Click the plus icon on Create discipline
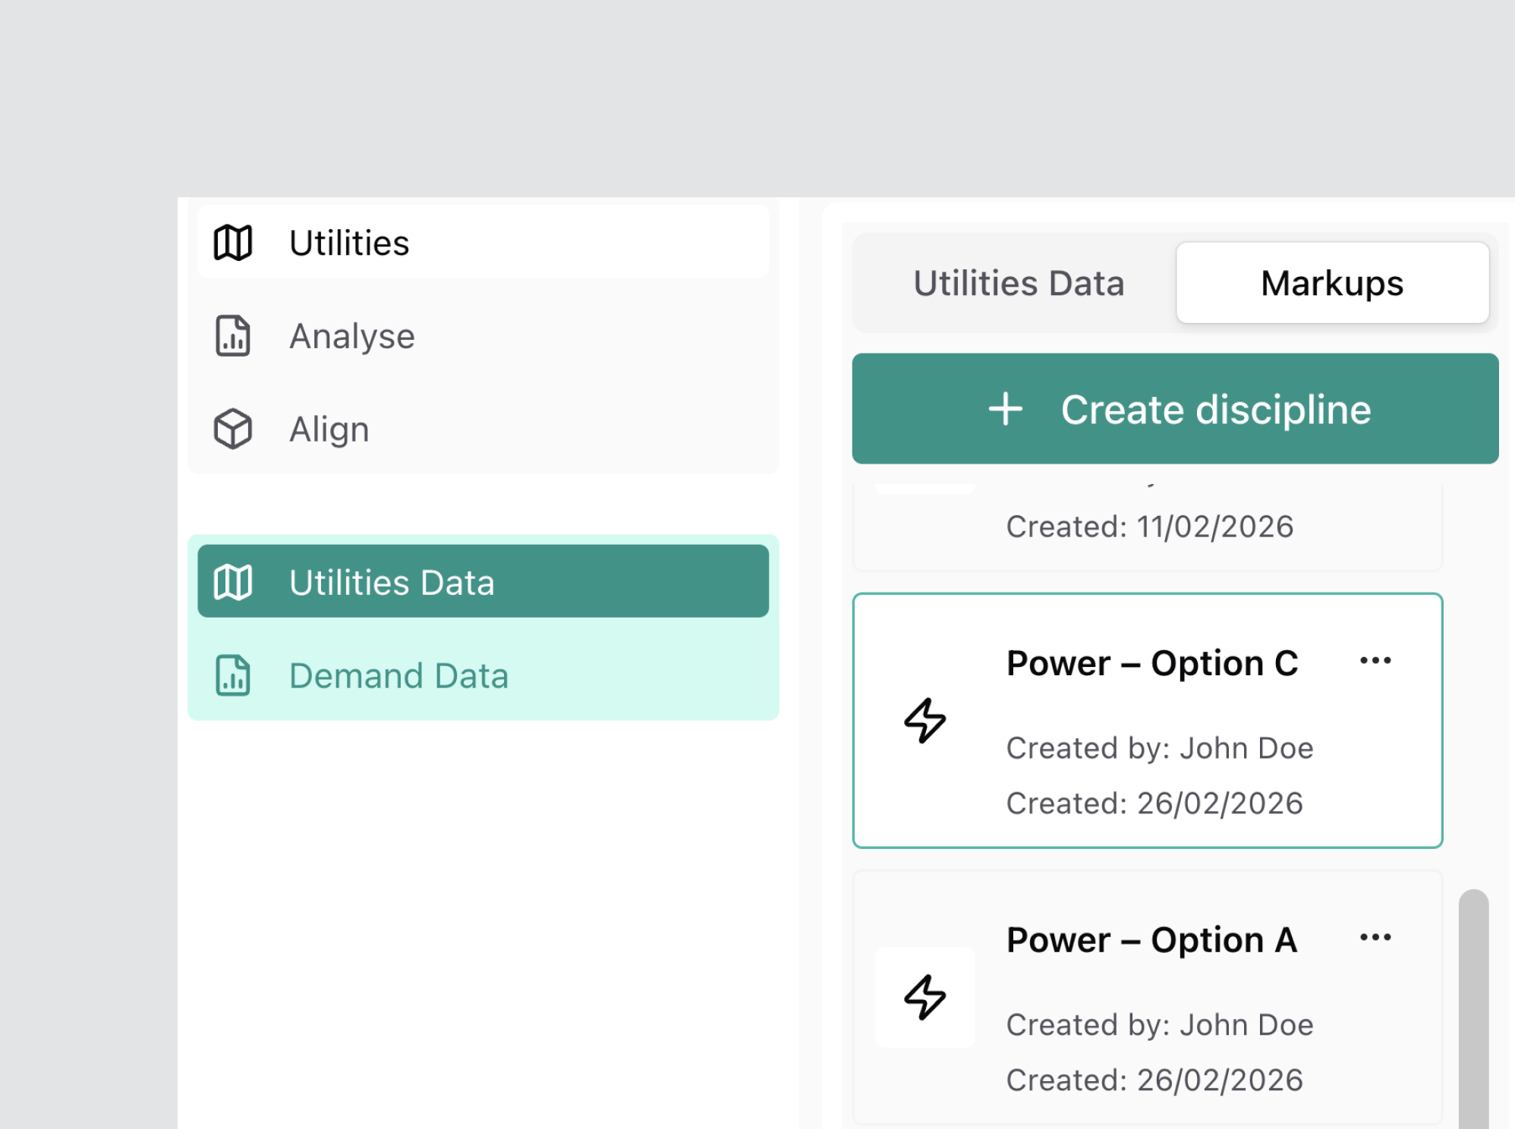The width and height of the screenshot is (1515, 1129). coord(1005,410)
